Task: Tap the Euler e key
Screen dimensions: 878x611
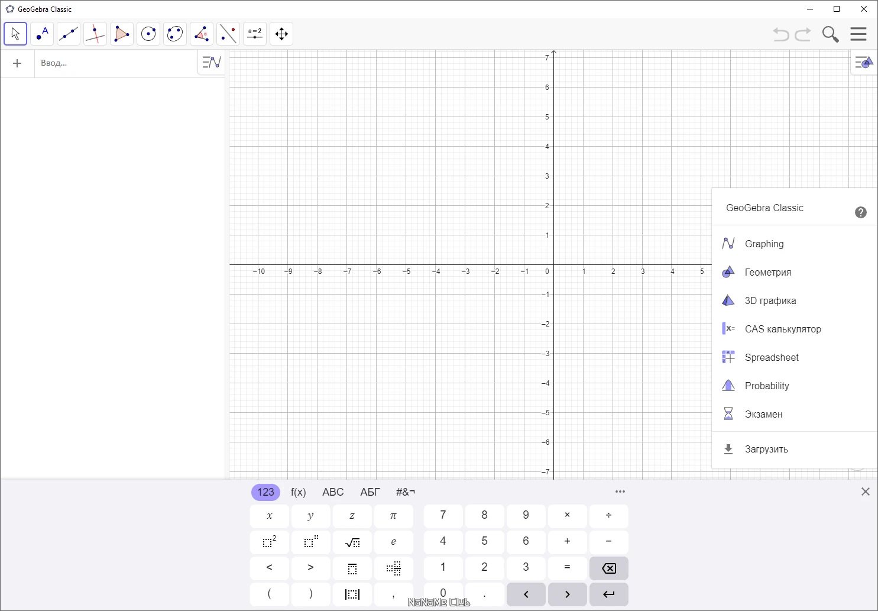Action: (394, 542)
